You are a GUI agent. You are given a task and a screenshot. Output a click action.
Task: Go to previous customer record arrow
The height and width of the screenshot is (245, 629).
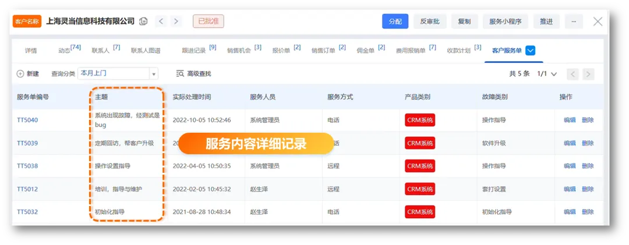(161, 22)
